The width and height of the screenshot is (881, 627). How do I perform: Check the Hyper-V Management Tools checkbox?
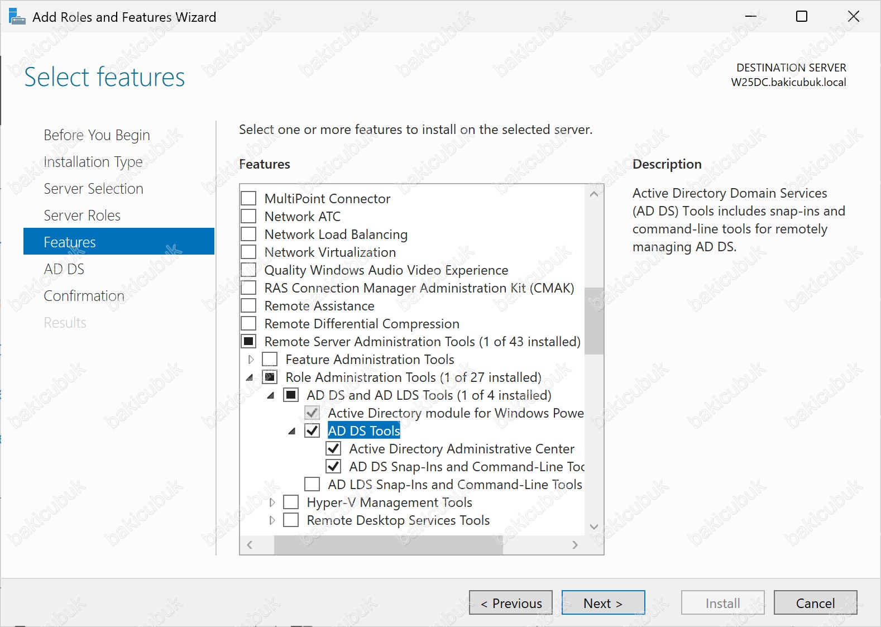tap(291, 502)
